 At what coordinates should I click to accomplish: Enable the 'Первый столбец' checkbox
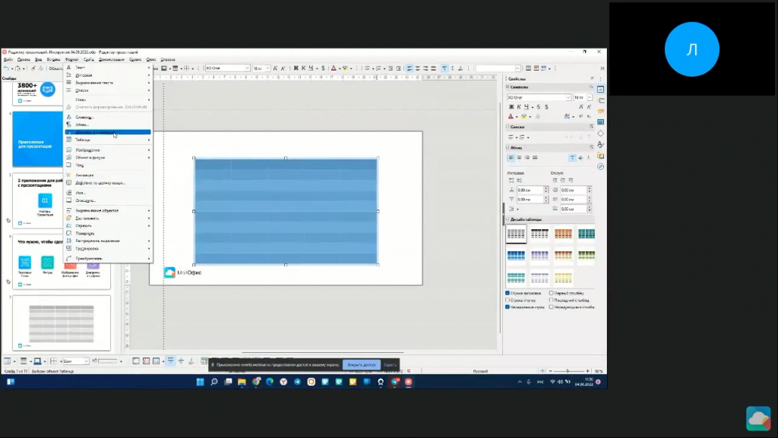pos(552,293)
